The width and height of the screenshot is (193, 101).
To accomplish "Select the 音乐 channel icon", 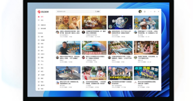I will click(39, 50).
